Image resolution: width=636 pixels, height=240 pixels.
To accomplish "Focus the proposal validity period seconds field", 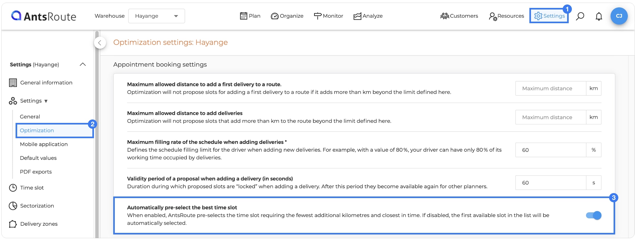I will click(x=551, y=183).
